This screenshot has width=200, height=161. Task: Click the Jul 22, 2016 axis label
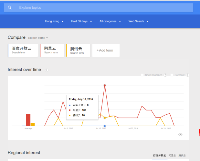[x=133, y=128]
